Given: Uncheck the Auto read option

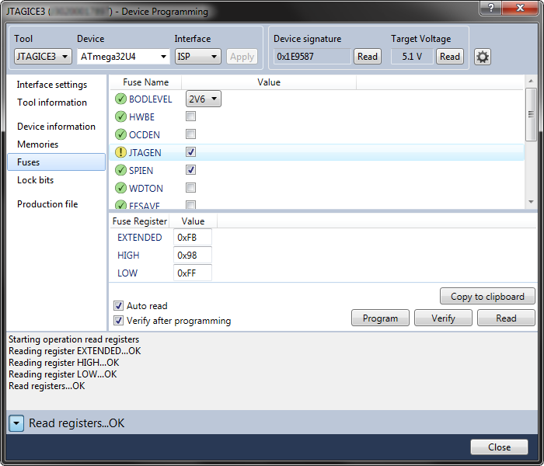Looking at the screenshot, I should click(x=119, y=306).
